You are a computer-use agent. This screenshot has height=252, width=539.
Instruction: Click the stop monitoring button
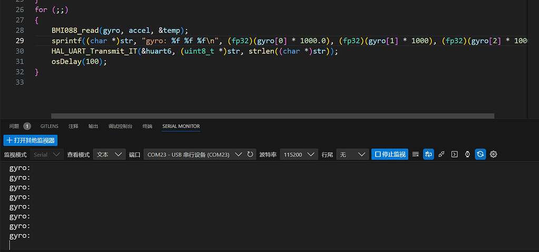[389, 154]
